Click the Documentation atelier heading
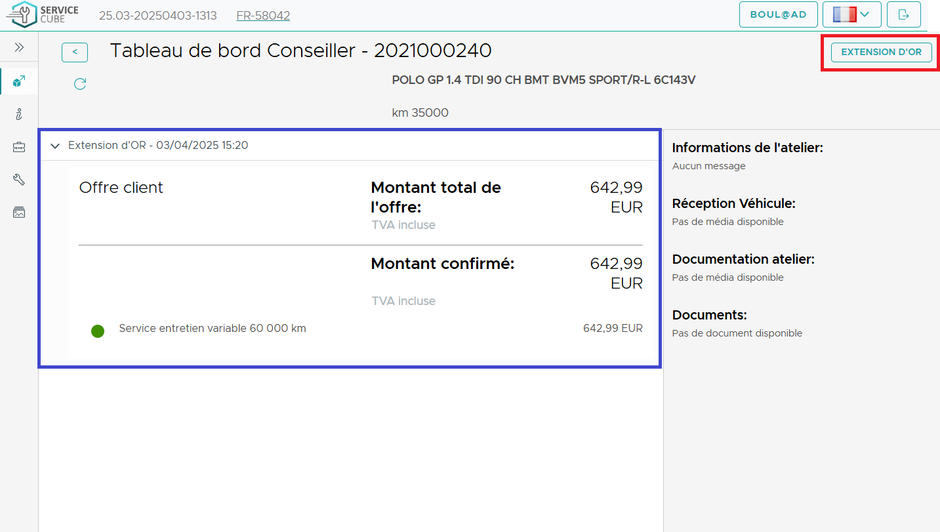 coord(743,259)
